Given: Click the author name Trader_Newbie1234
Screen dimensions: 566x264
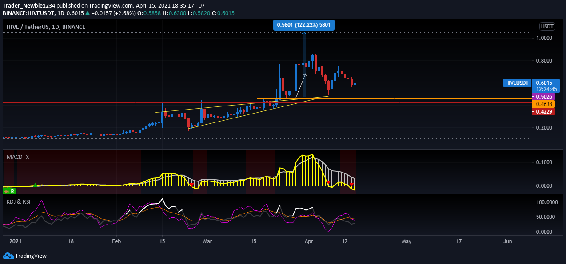Looking at the screenshot, I should (28, 5).
